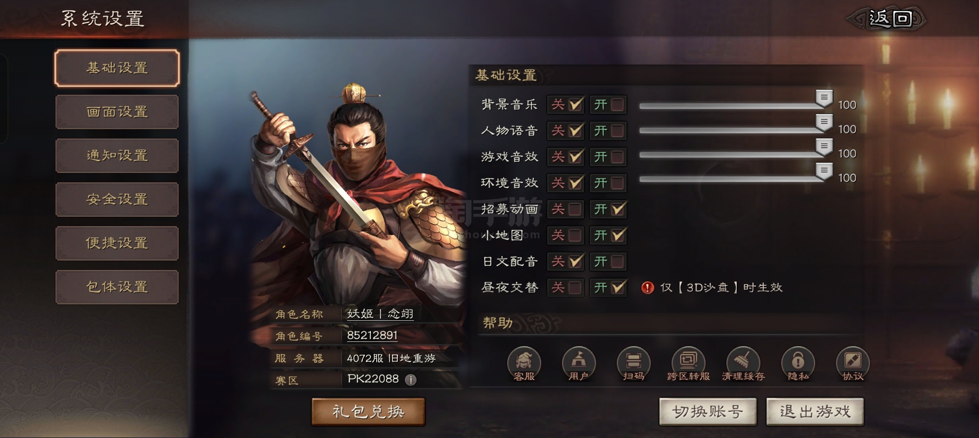Open the 通知设置 tab
Screen dimensions: 979x438
point(117,156)
